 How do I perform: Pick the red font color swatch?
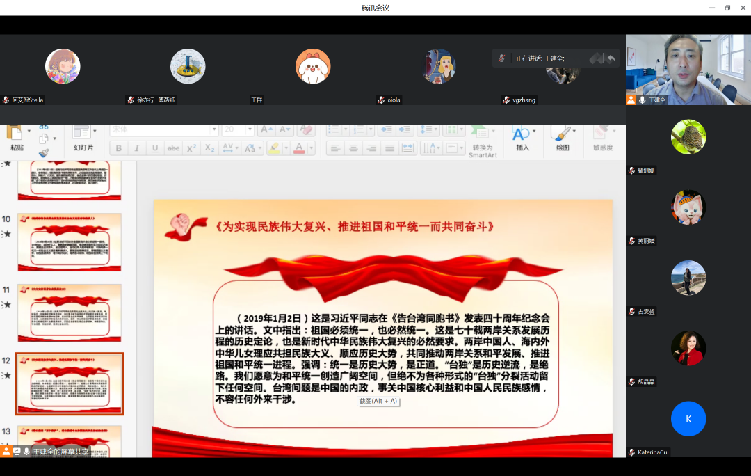(298, 148)
